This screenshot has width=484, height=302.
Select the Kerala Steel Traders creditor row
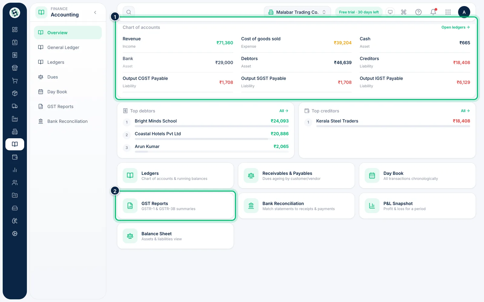[x=387, y=122]
